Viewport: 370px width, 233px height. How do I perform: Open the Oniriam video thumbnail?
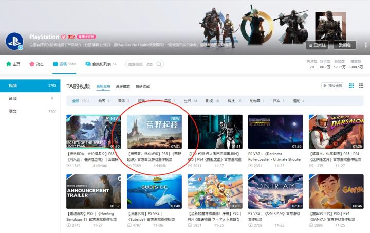(275, 191)
